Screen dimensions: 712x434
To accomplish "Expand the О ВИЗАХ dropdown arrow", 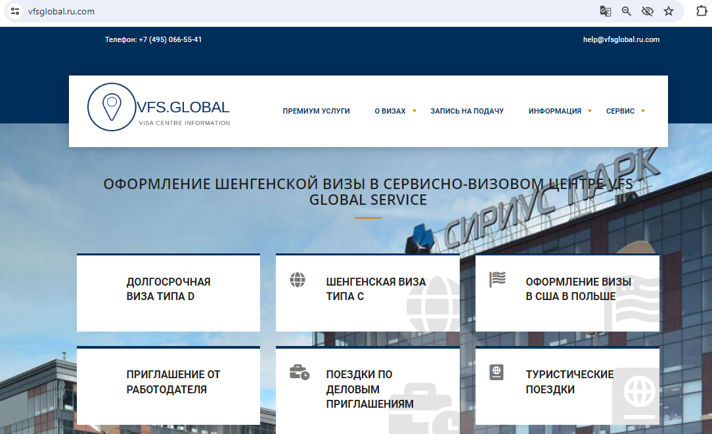I will click(414, 111).
